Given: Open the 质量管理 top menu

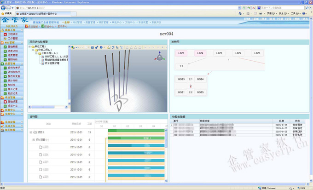Looking at the screenshot, I should click(x=90, y=22).
